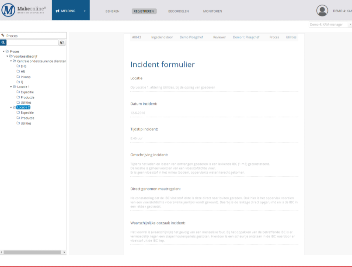Image resolution: width=352 pixels, height=267 pixels.
Task: Click the Inkoop folder icon
Action: [x=18, y=77]
